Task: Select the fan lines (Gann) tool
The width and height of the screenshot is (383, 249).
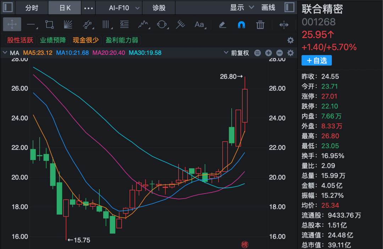Action: (68, 25)
